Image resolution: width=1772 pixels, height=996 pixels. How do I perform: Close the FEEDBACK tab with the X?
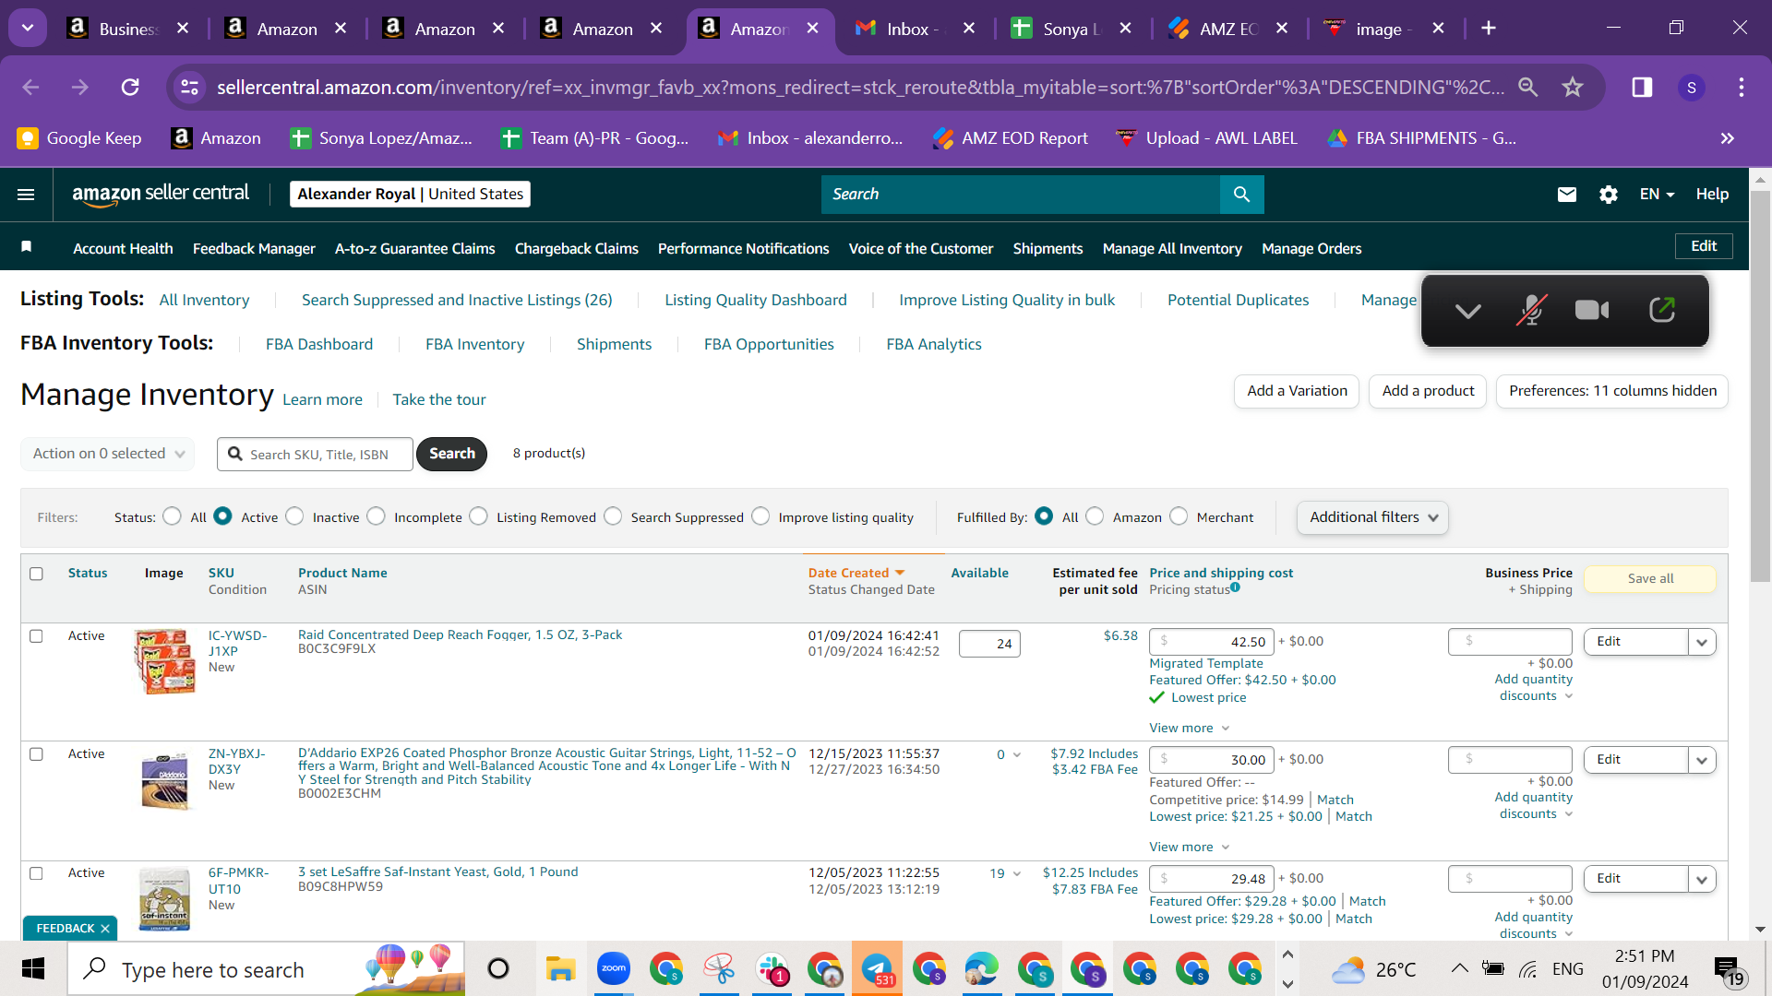(x=105, y=929)
